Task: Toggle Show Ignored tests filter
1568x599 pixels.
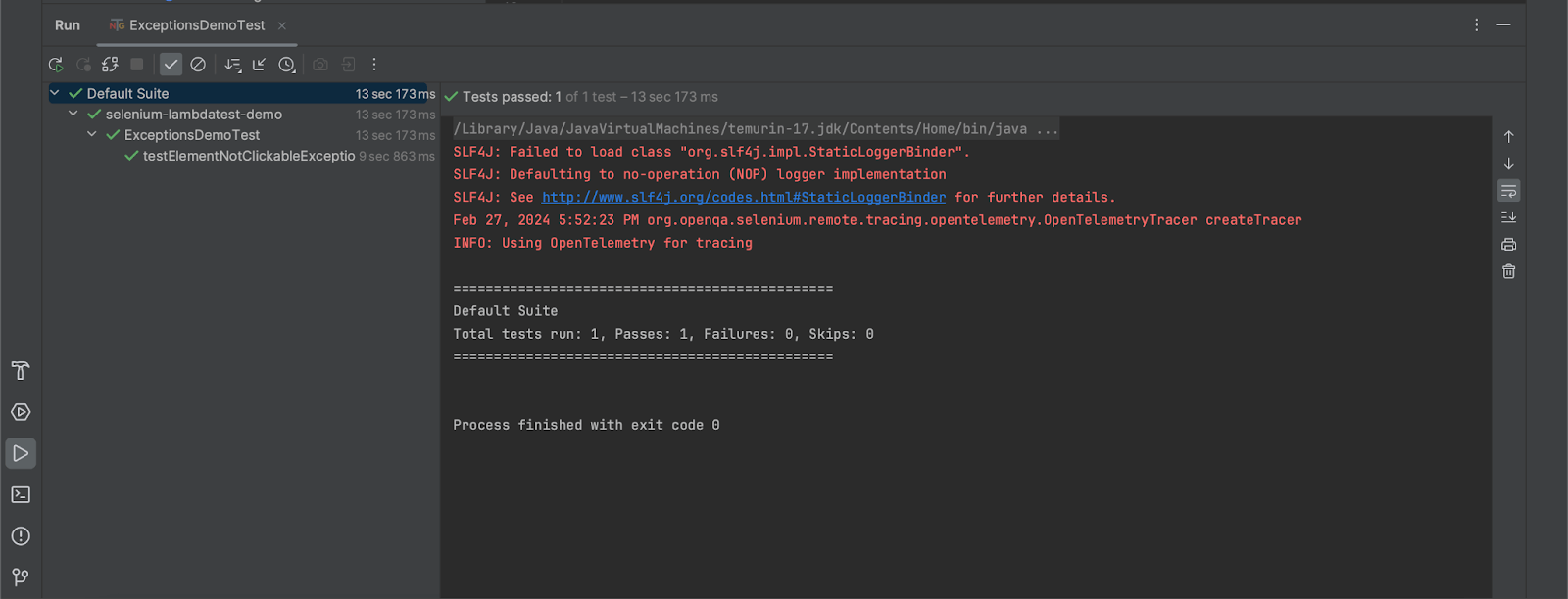Action: tap(198, 65)
